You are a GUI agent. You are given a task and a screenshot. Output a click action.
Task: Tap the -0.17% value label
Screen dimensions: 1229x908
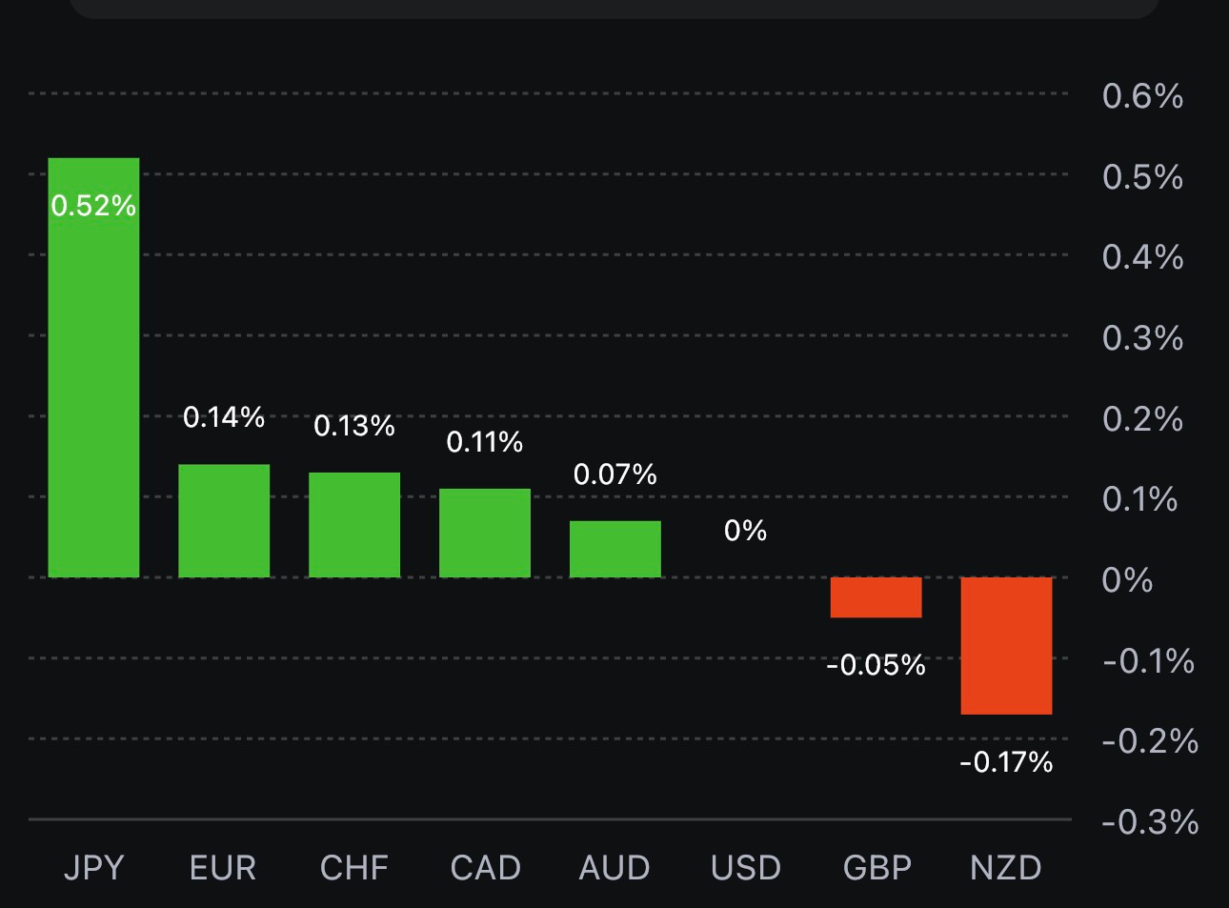click(1006, 762)
